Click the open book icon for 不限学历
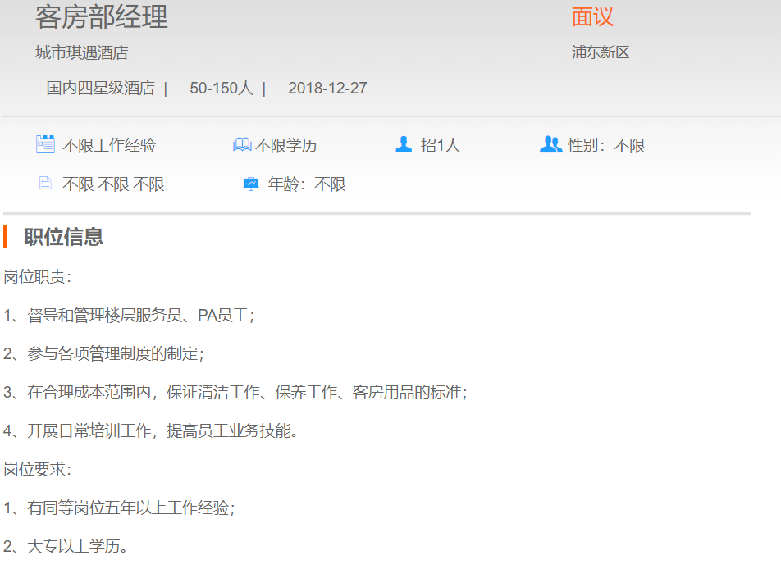This screenshot has height=569, width=781. coord(242,145)
